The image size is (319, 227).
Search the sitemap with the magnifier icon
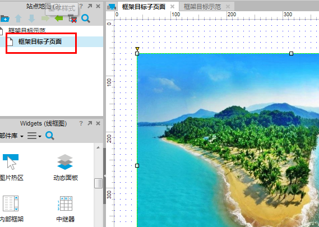coord(86,18)
